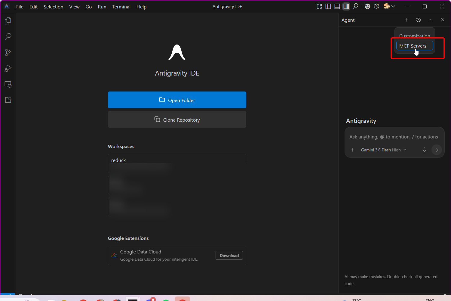
Task: Open Remote Explorer in the activity bar
Action: (8, 84)
